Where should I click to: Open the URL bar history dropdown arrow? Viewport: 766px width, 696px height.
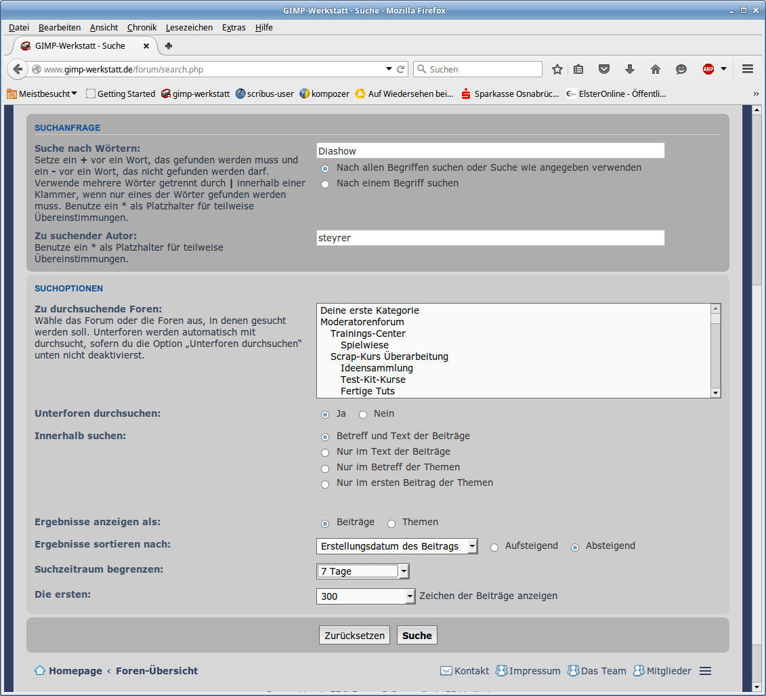(389, 69)
